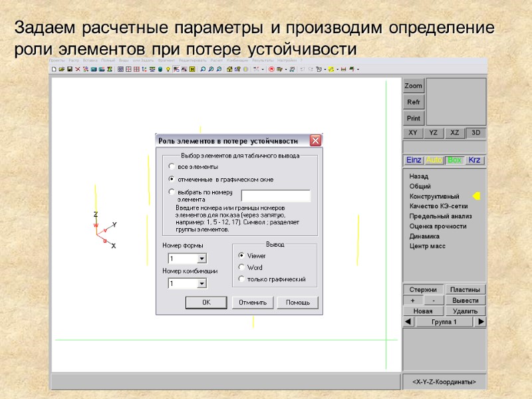
Task: Close the Роль элементов dialog with the X
Action: coord(315,140)
